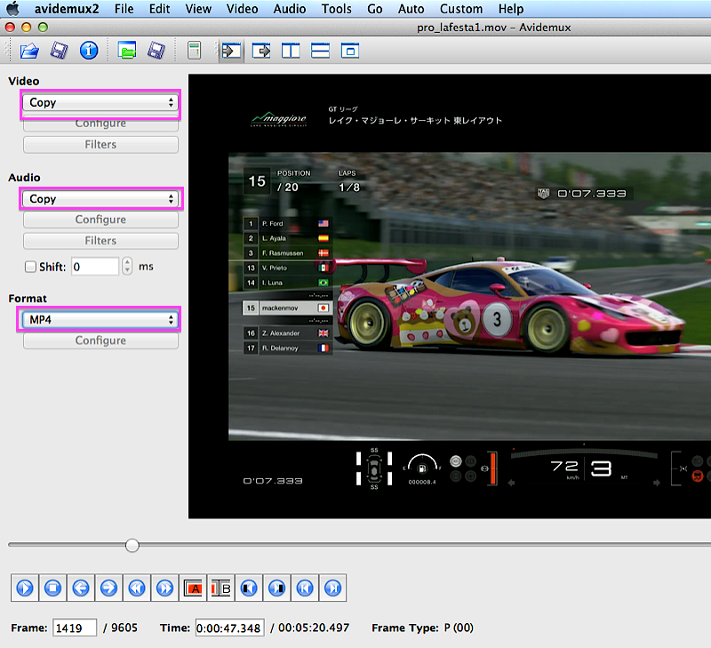Image resolution: width=711 pixels, height=648 pixels.
Task: Step back to previous frame
Action: 81,588
